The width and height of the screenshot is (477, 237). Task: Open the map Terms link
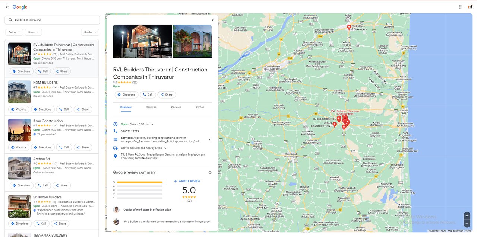[468, 231]
